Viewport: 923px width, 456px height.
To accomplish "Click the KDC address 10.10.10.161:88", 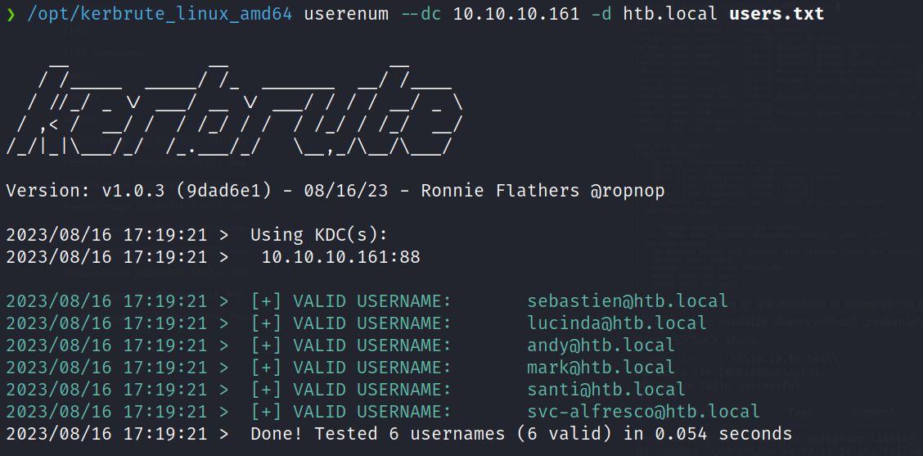I will [340, 257].
